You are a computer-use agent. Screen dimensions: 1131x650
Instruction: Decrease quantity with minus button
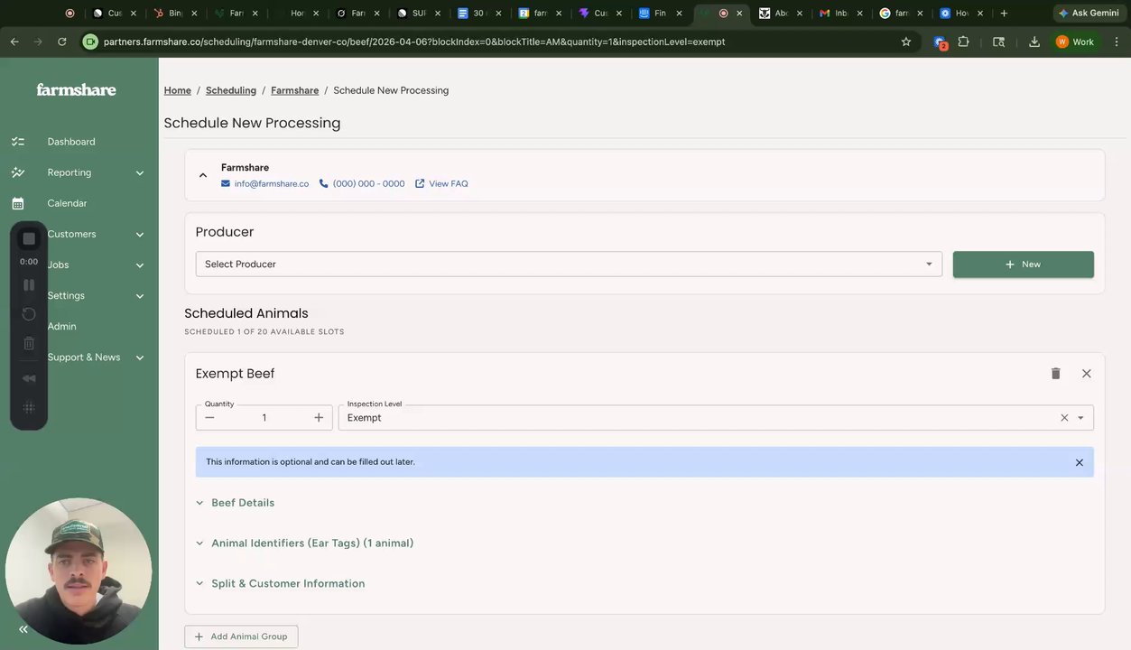click(x=209, y=417)
